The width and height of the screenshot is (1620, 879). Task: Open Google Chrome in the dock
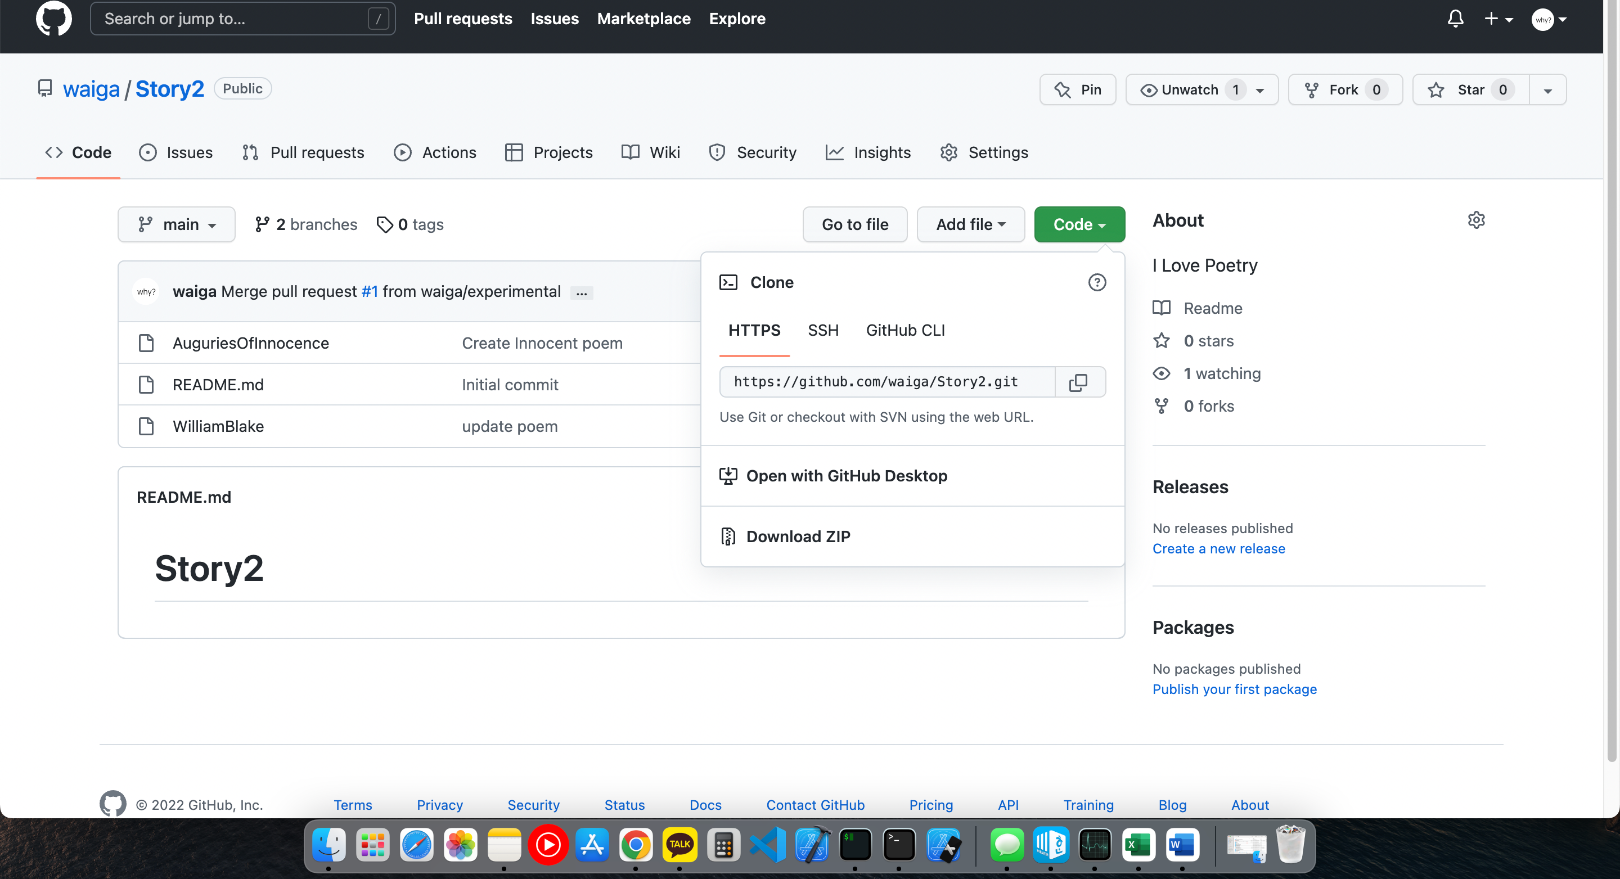[636, 845]
